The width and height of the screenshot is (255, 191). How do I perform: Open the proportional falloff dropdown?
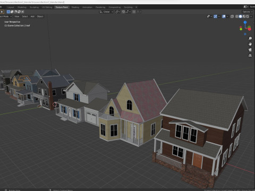139,12
